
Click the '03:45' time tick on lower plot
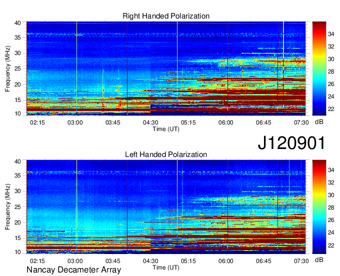[x=113, y=261]
